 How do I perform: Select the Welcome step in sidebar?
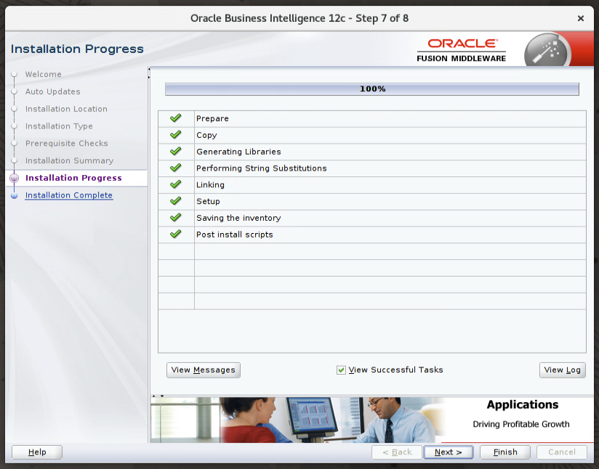tap(43, 74)
